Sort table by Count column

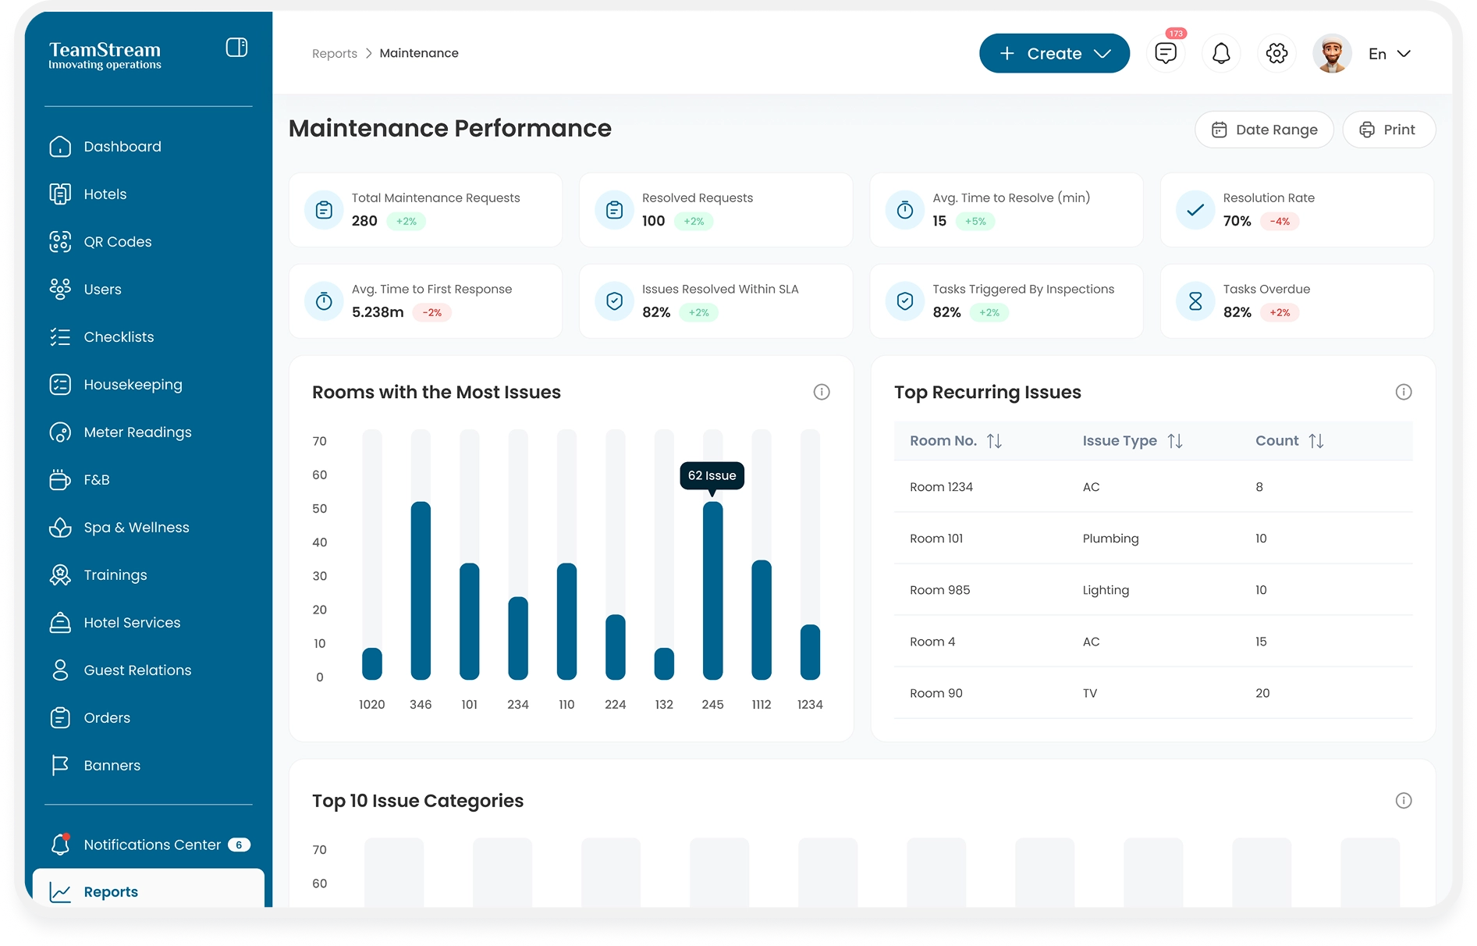(1315, 441)
